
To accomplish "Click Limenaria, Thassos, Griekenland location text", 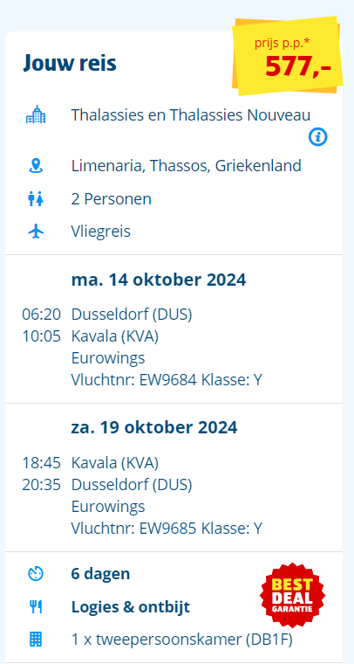I will (186, 166).
